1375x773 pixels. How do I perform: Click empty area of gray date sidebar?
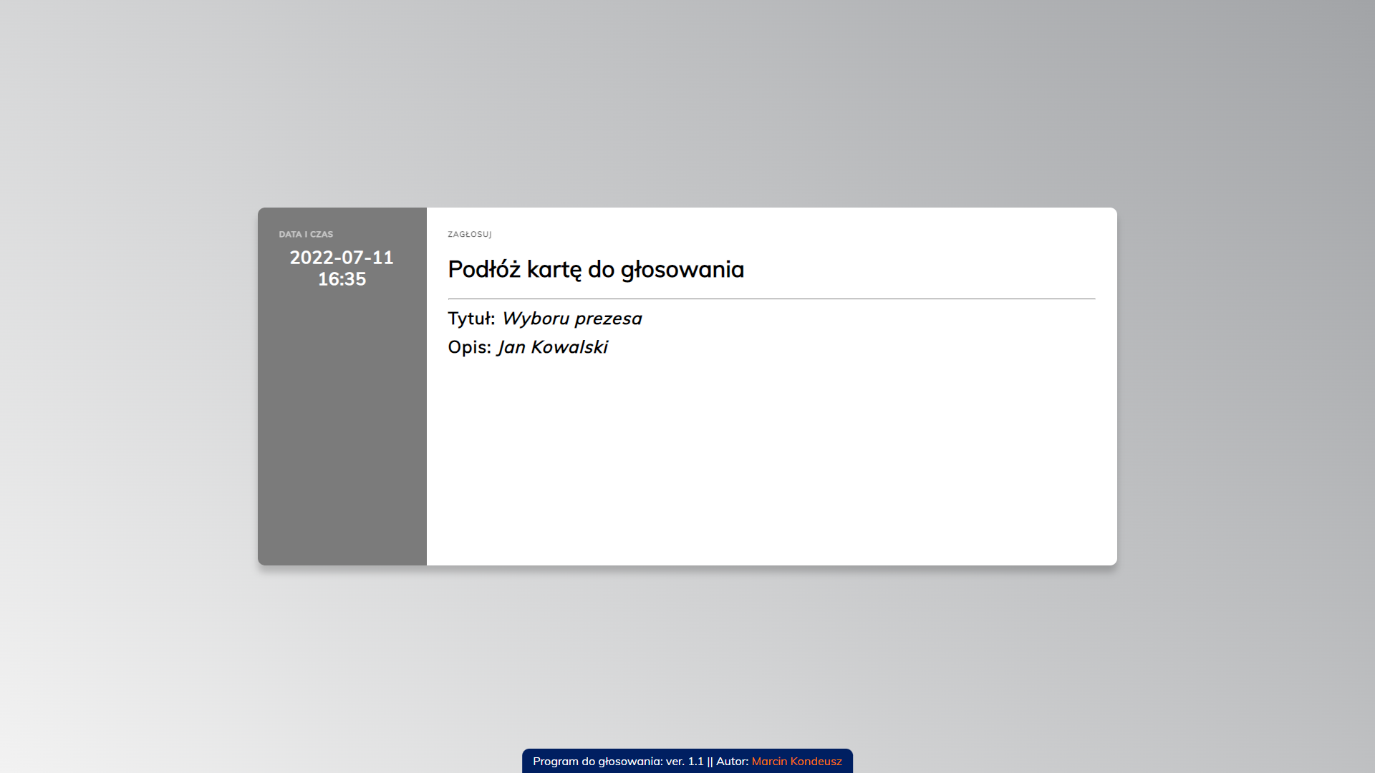click(342, 429)
